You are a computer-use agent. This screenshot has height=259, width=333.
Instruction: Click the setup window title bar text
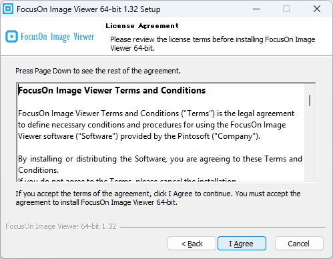click(x=89, y=9)
